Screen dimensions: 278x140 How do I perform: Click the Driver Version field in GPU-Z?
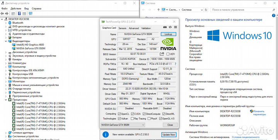click(147, 89)
